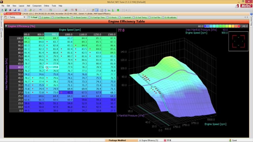Expand the Layouts side panel

point(2,34)
